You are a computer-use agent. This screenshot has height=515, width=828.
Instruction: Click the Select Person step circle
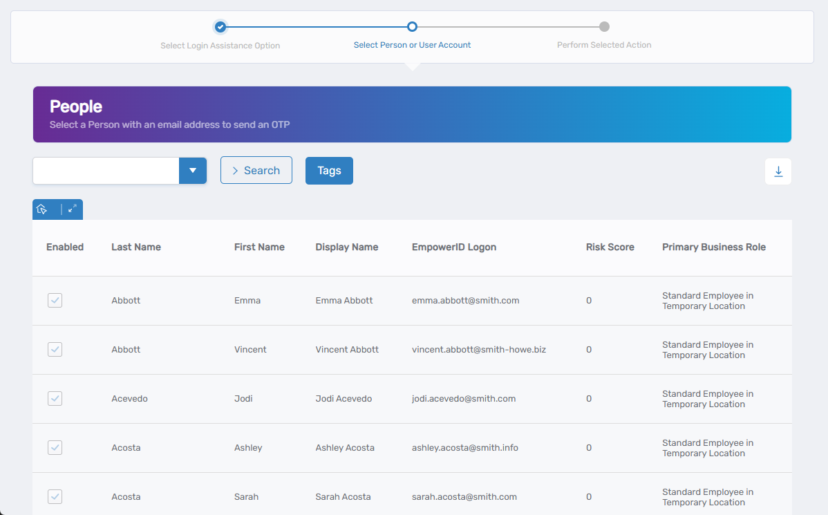(x=412, y=27)
